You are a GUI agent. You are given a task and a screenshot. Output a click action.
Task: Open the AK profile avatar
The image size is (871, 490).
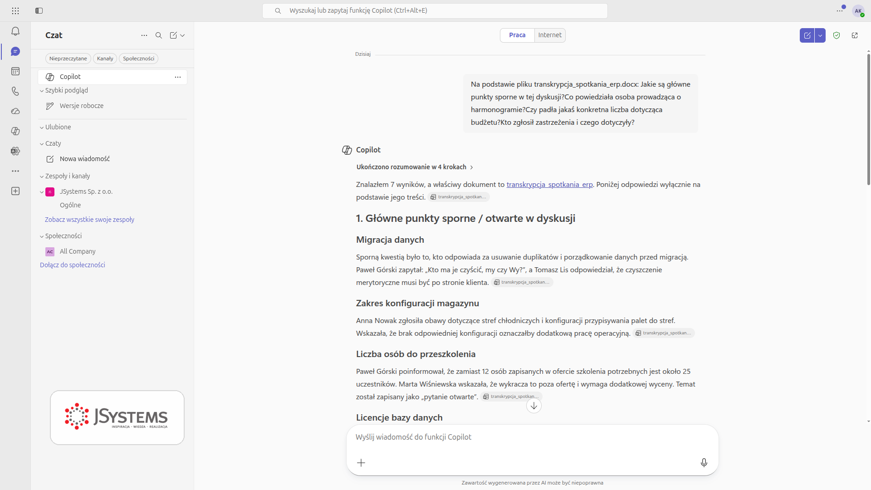[858, 11]
